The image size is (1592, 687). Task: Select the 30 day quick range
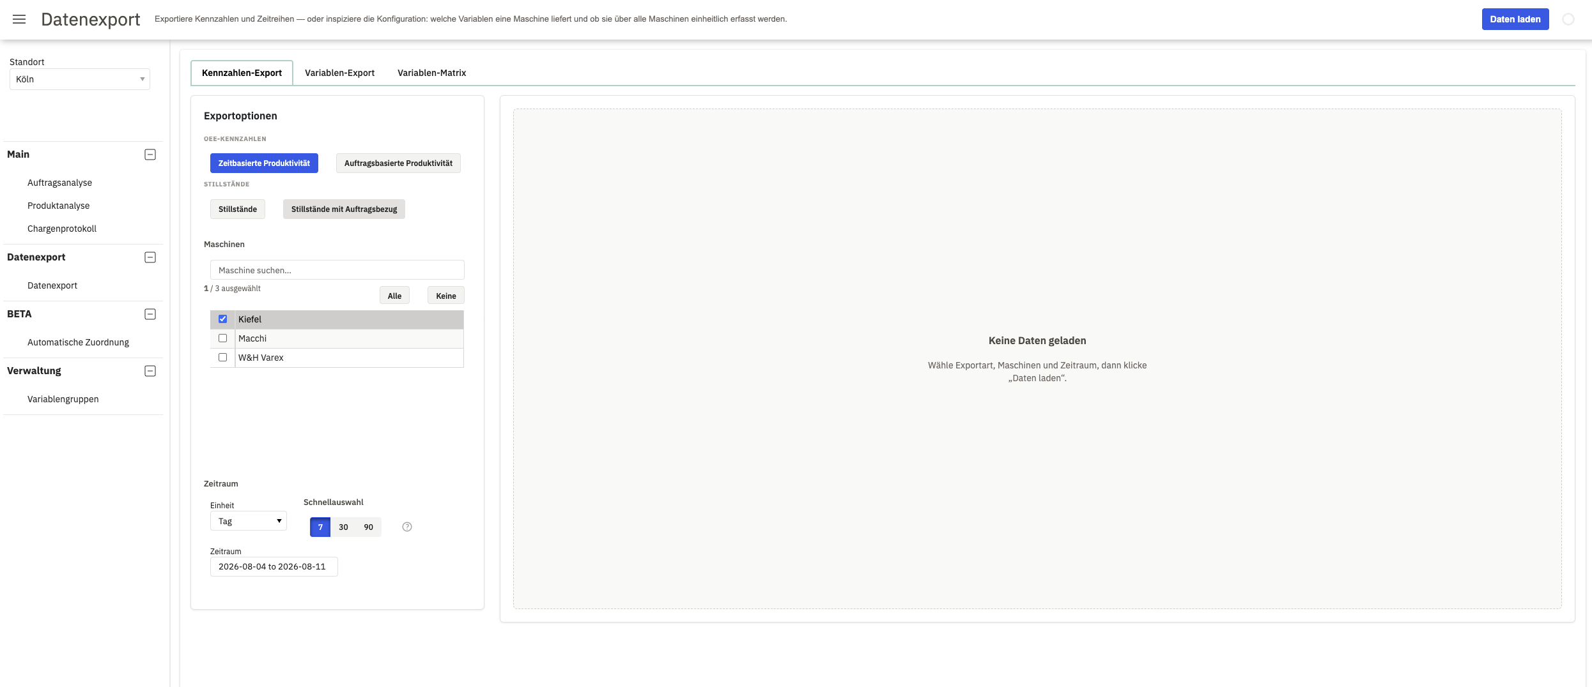pos(343,527)
